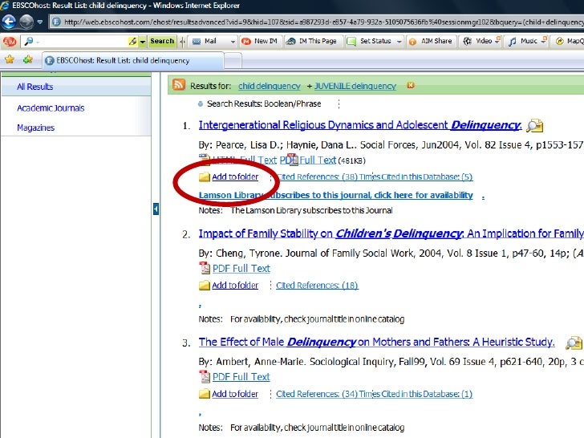This screenshot has height=438, width=584.
Task: Open the Set Status dropdown arrow
Action: tap(399, 42)
